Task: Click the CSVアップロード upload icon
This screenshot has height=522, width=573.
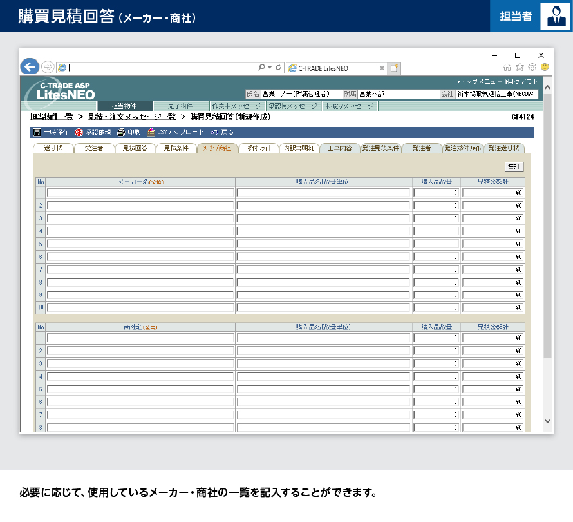Action: 151,132
